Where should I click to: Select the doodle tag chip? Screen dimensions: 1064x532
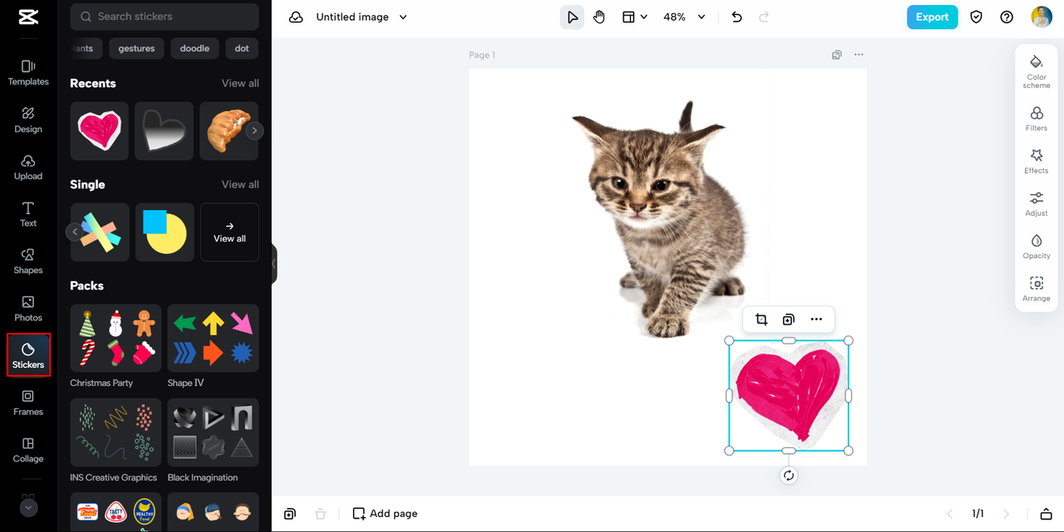(x=195, y=48)
